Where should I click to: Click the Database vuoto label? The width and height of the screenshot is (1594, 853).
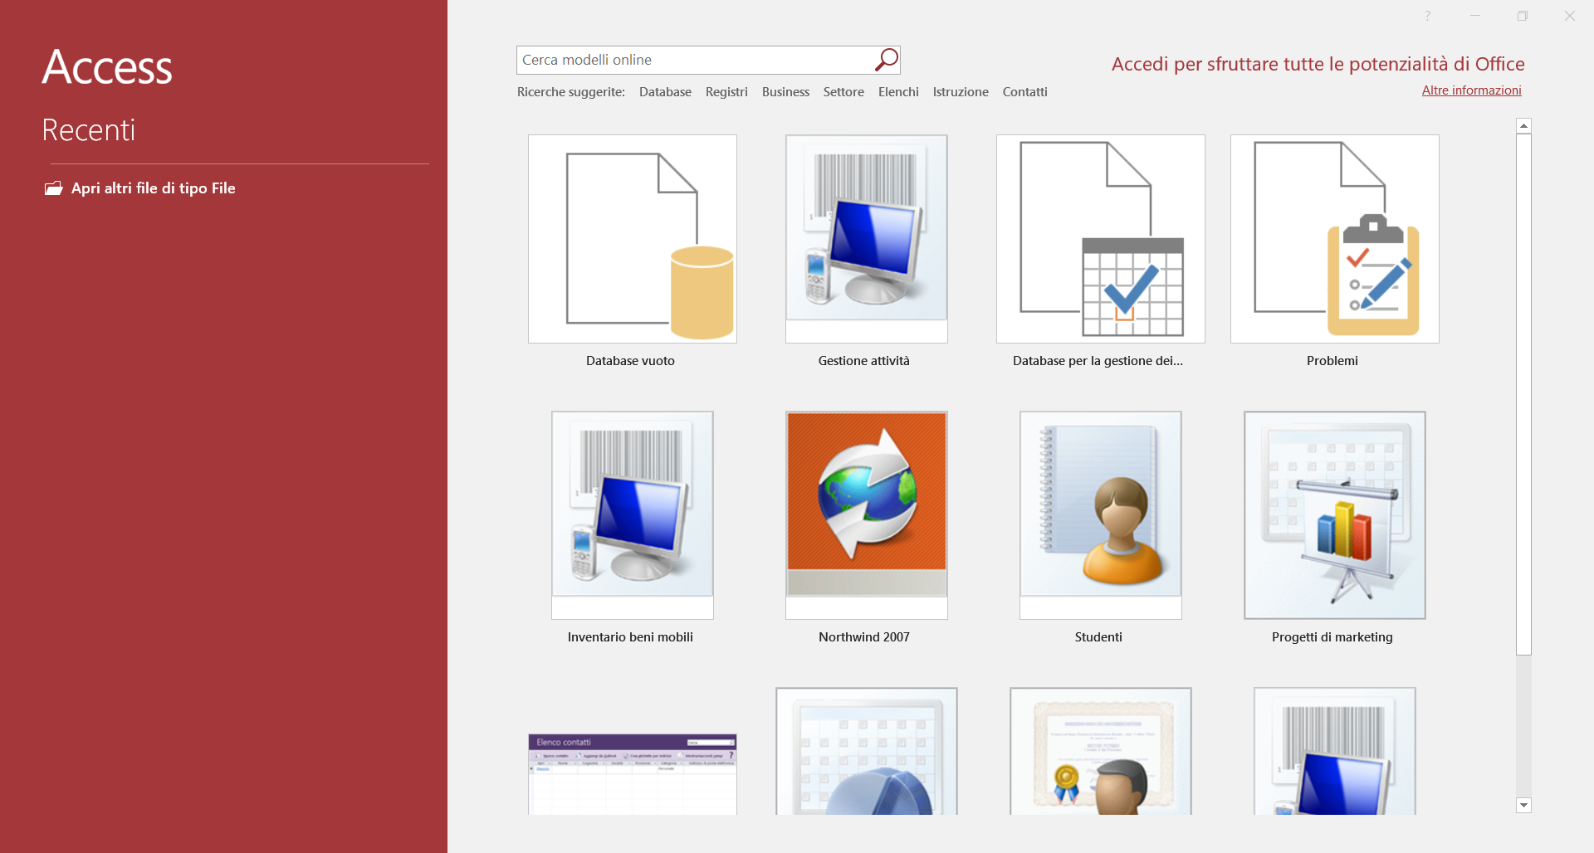(630, 361)
